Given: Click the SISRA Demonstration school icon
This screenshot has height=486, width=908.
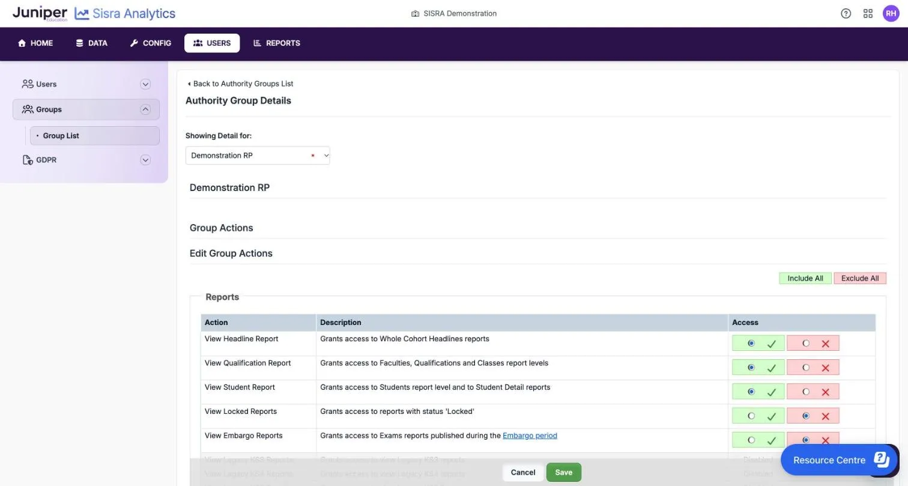Looking at the screenshot, I should 415,13.
